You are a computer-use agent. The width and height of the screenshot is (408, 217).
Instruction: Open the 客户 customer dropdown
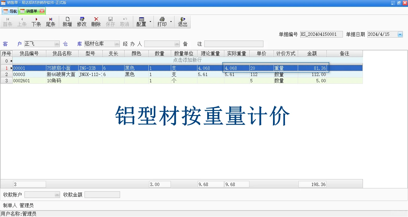(x=57, y=44)
